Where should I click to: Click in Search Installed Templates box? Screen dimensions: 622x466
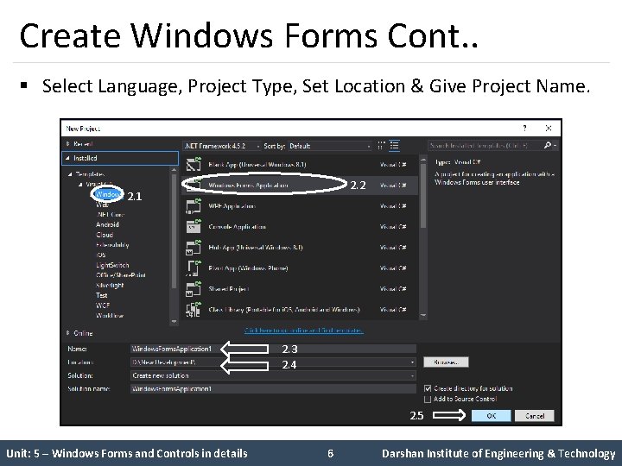pyautogui.click(x=486, y=146)
